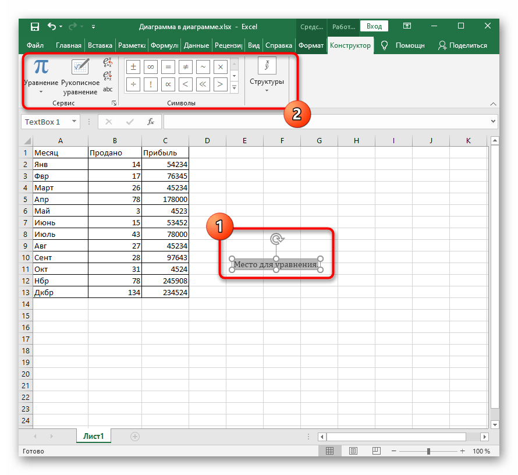Viewport: 518px width, 475px height.
Task: Click the save icon in title bar
Action: pos(34,27)
